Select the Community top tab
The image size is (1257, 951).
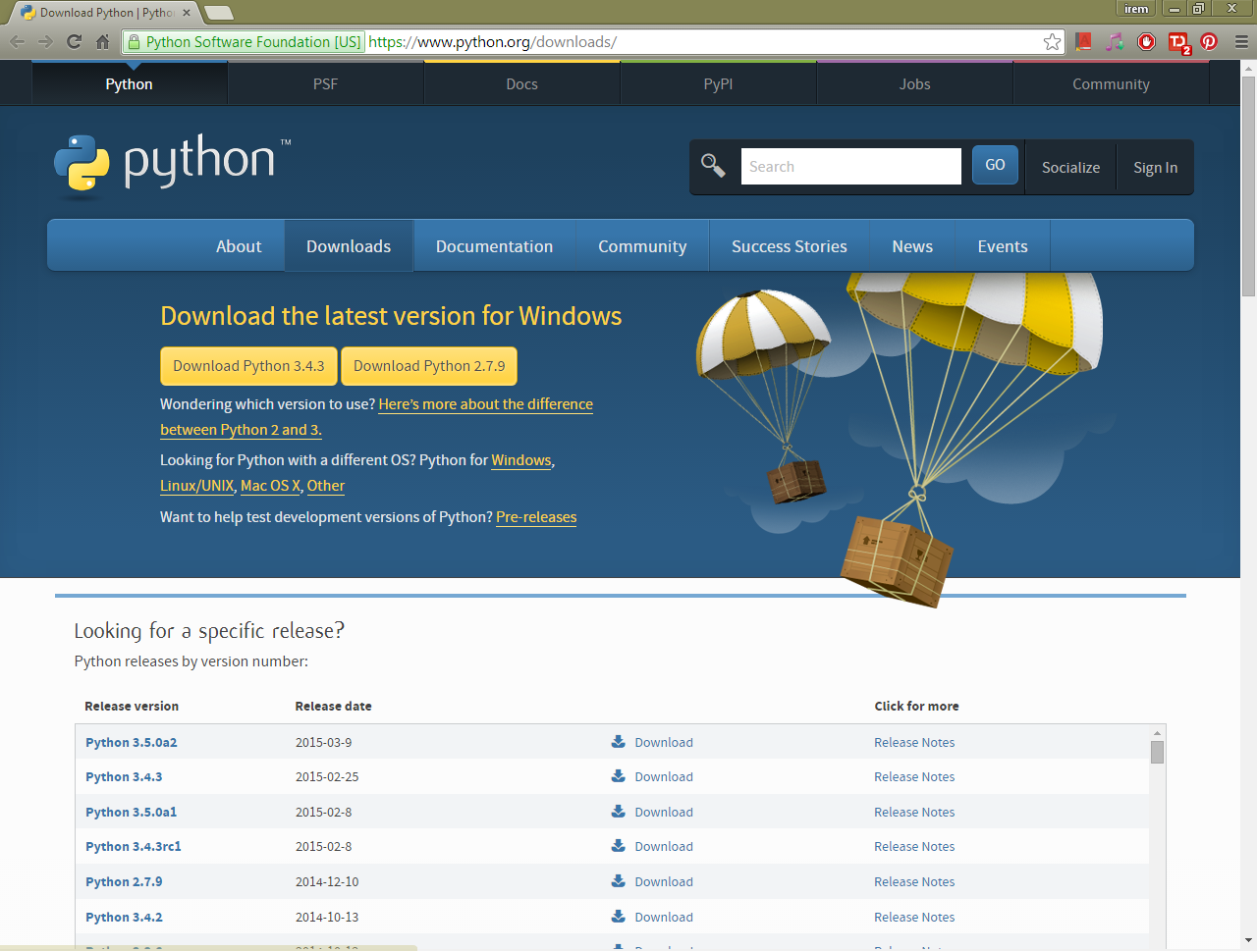pyautogui.click(x=1111, y=83)
